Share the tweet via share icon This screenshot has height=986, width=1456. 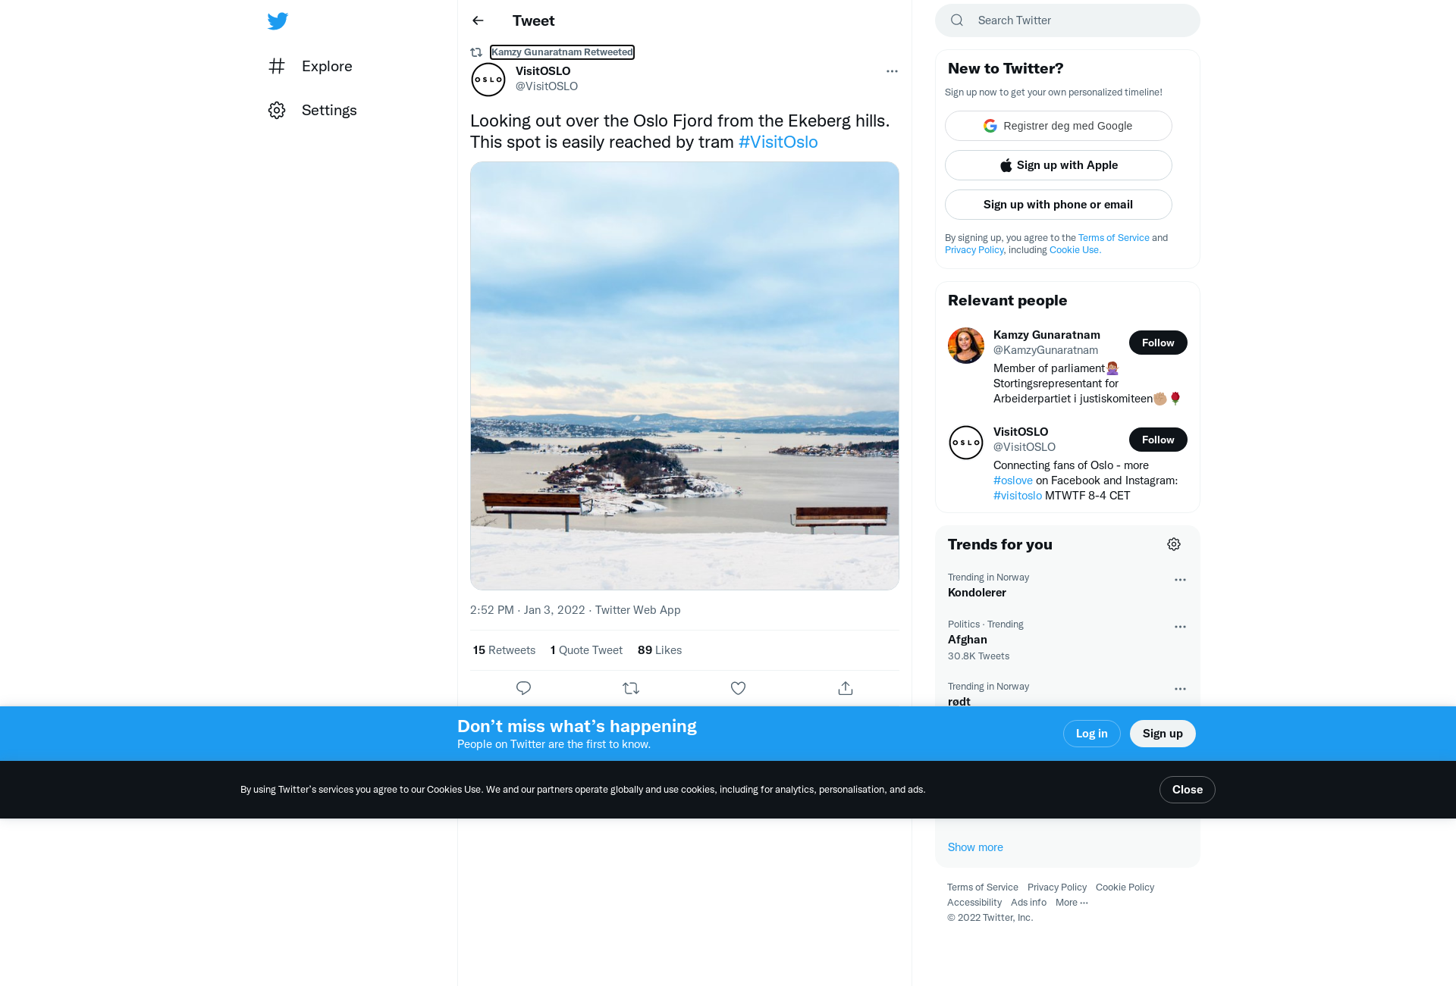[846, 688]
